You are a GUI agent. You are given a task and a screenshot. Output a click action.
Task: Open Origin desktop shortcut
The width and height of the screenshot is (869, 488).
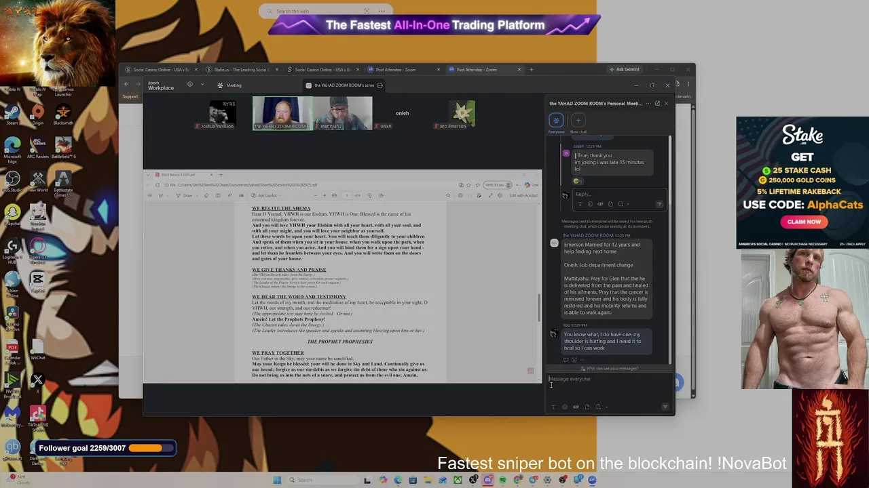click(x=38, y=115)
